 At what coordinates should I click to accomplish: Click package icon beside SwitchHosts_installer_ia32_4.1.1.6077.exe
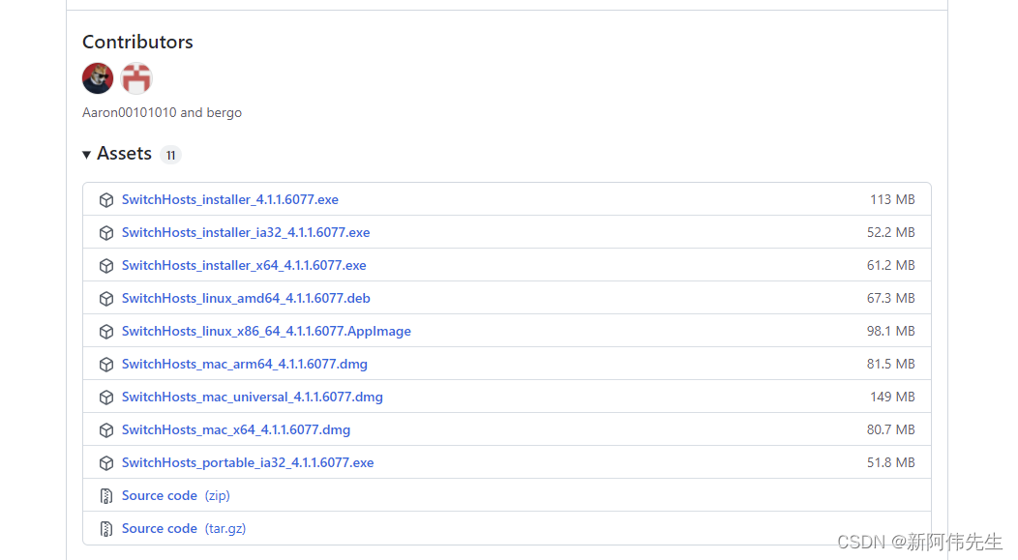click(x=106, y=233)
